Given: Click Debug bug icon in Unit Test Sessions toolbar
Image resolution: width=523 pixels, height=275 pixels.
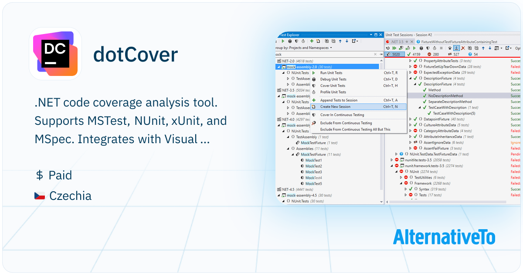Looking at the screenshot, I should tap(421, 48).
